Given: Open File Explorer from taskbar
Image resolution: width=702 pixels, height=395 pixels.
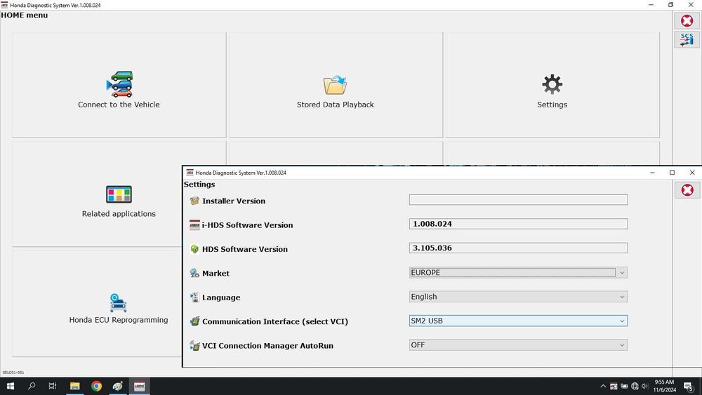Looking at the screenshot, I should (75, 386).
